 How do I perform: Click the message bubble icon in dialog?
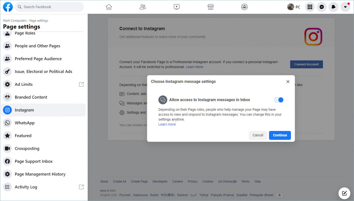tap(163, 100)
